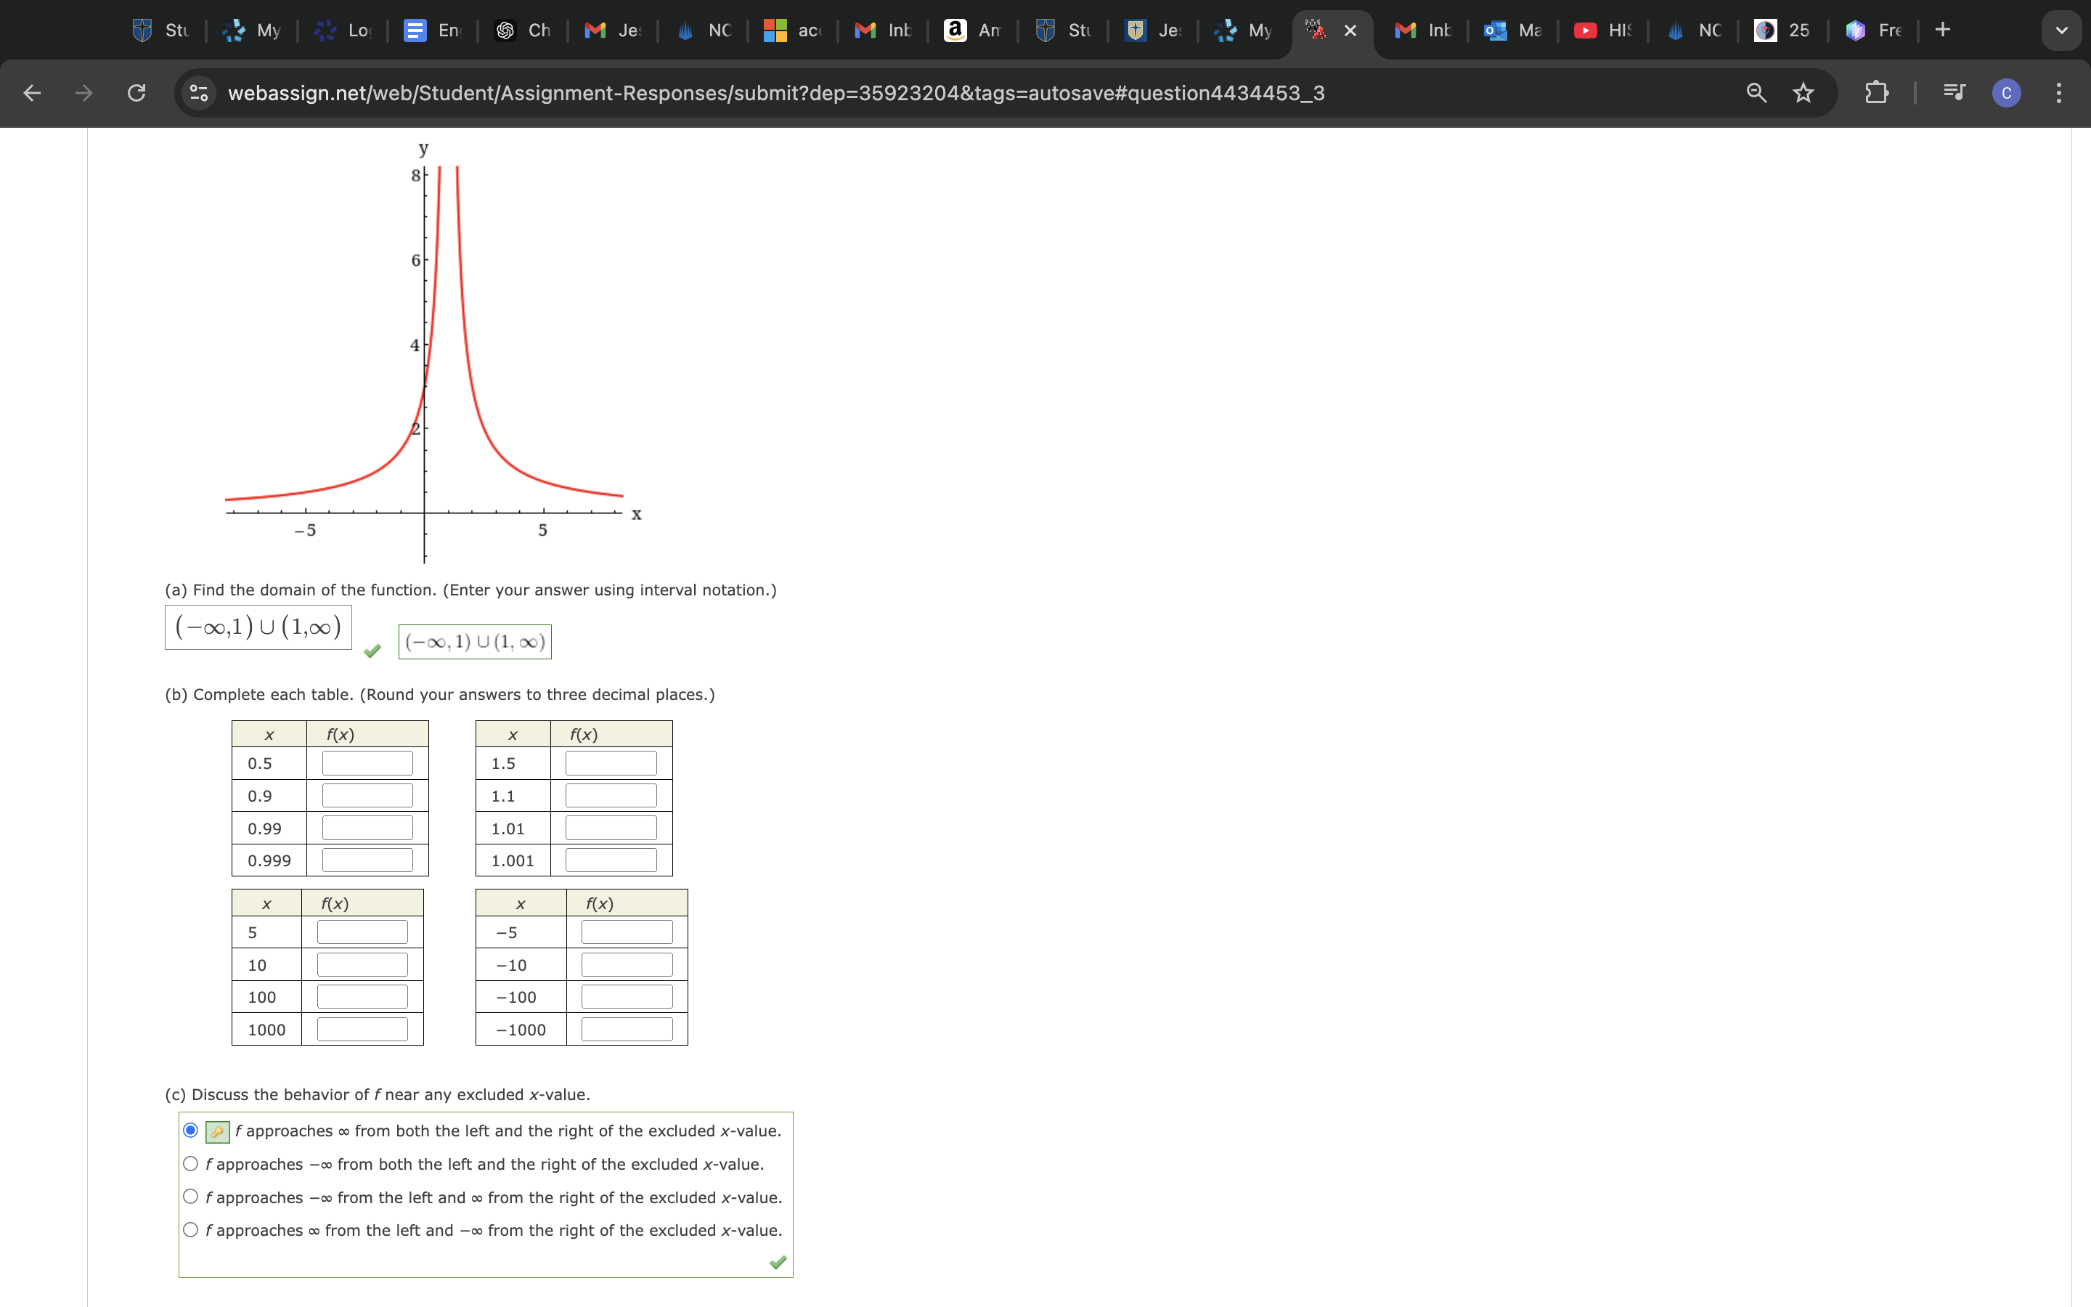The width and height of the screenshot is (2091, 1307).
Task: Open Chrome three-dot menu
Action: pos(2059,92)
